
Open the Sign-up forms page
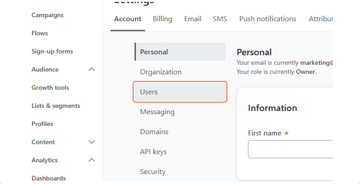(x=52, y=51)
